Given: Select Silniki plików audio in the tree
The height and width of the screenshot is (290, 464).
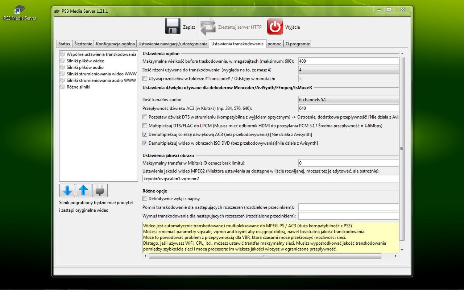Looking at the screenshot, I should click(x=85, y=67).
